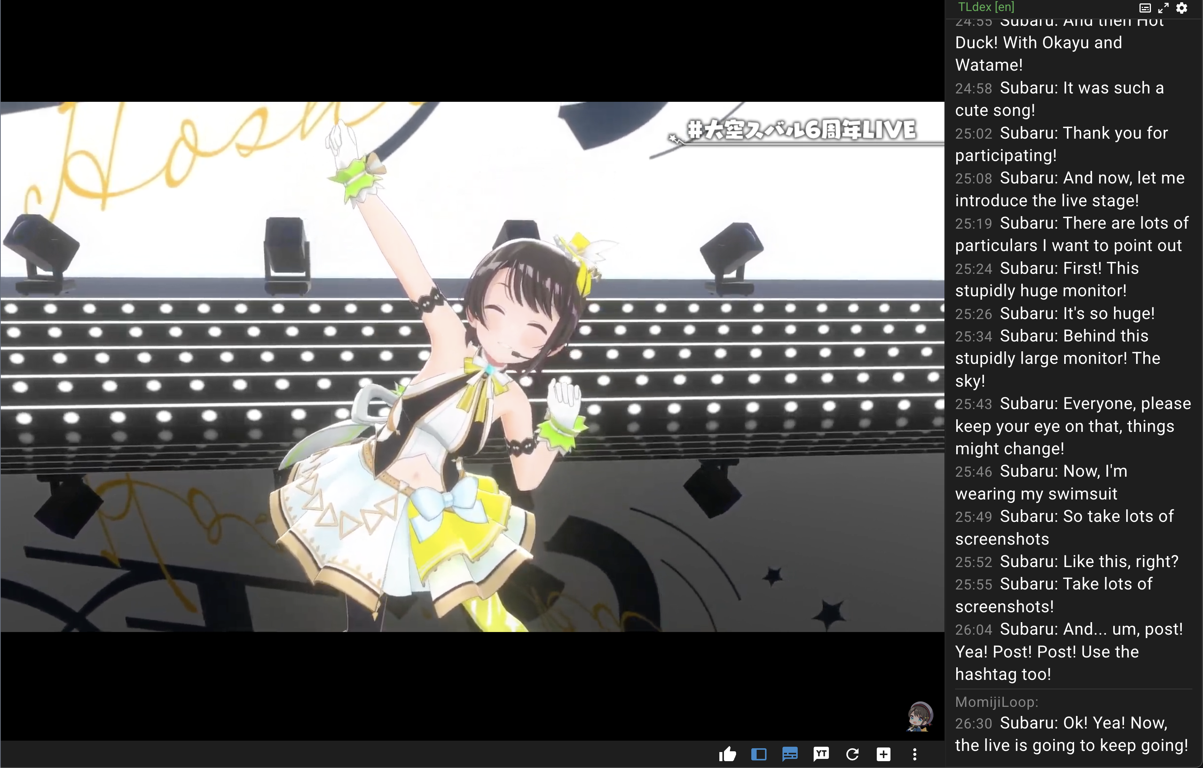Screen dimensions: 1203x768
Task: Jump to the 25:08 timestamp
Action: click(x=973, y=179)
